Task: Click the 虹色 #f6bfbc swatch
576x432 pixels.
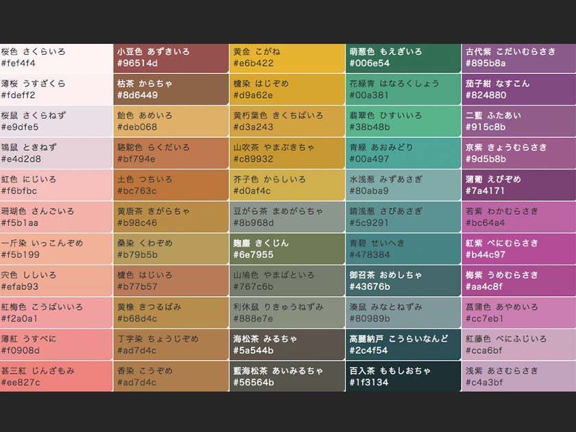Action: click(x=56, y=185)
